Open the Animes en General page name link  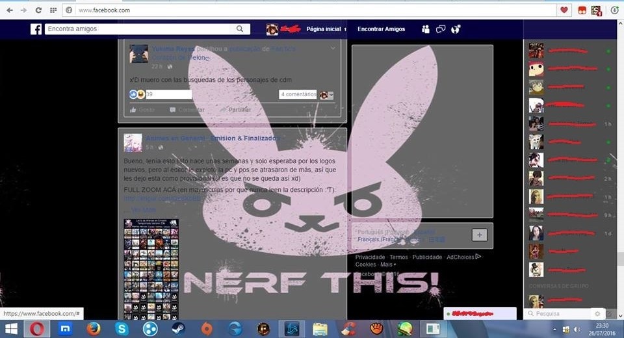coord(214,138)
